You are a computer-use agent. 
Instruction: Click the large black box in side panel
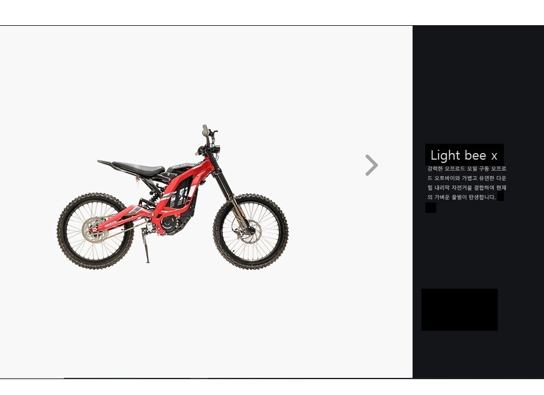coord(459,309)
